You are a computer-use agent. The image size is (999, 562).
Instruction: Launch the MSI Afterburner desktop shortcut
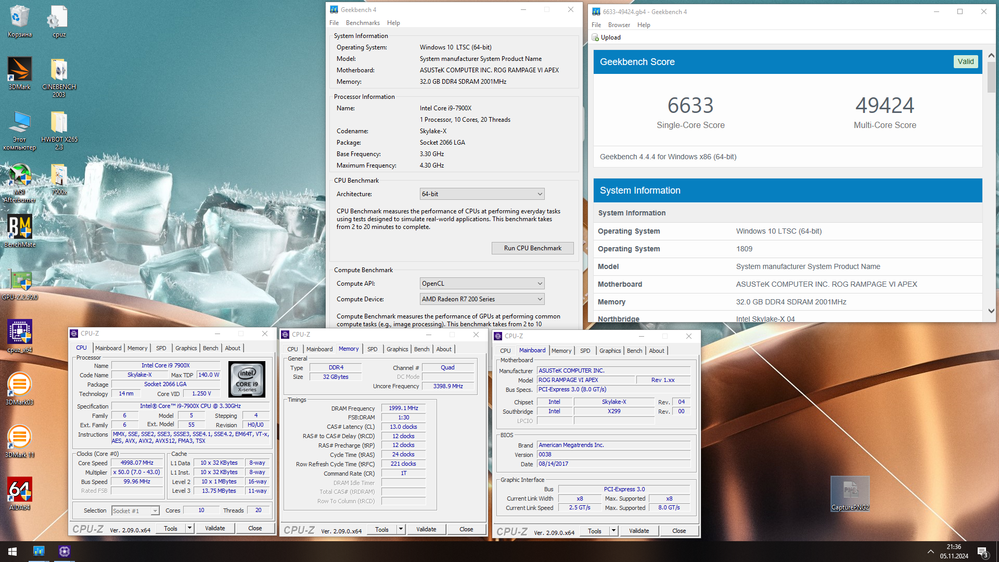[20, 183]
